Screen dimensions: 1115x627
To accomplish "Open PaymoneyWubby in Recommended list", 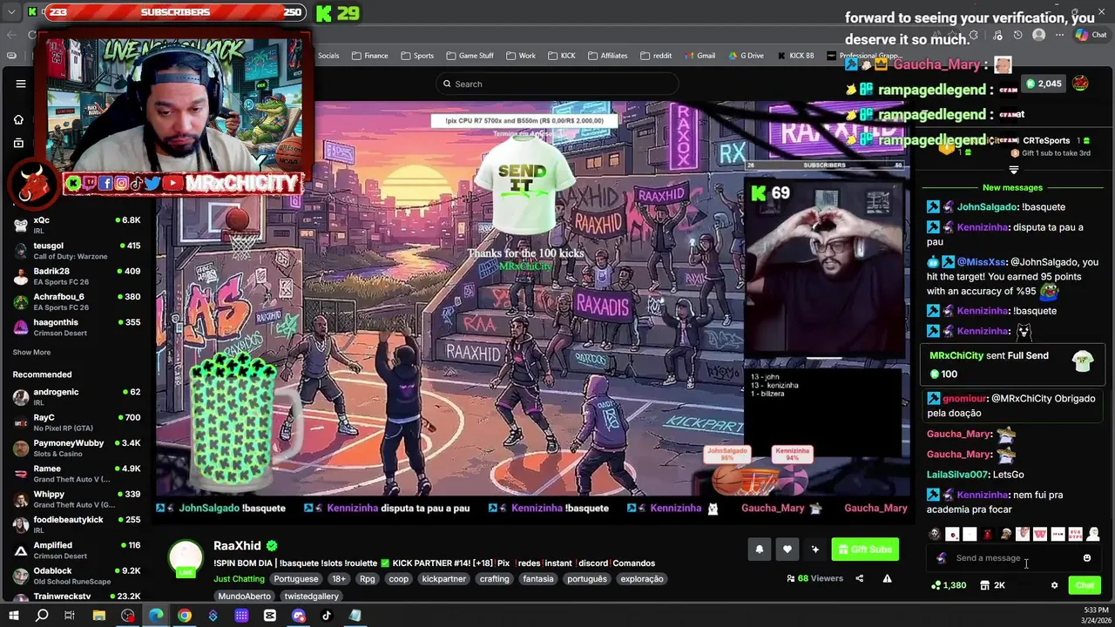I will coord(76,448).
